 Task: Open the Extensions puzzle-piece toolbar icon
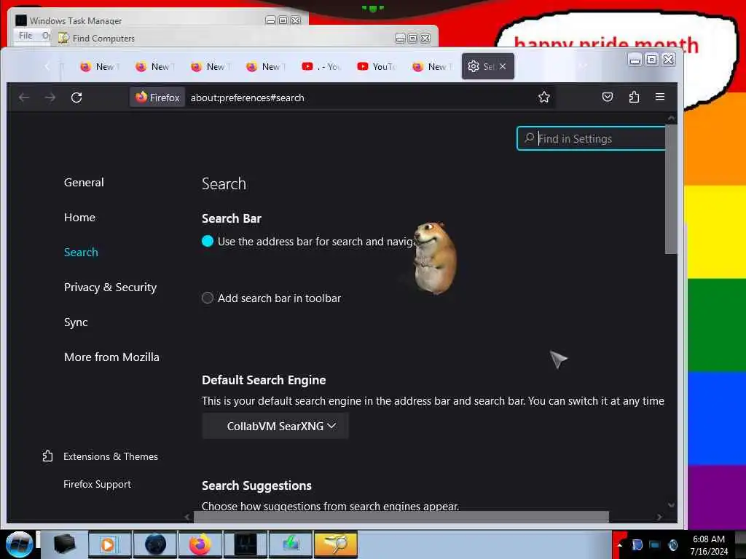click(634, 97)
